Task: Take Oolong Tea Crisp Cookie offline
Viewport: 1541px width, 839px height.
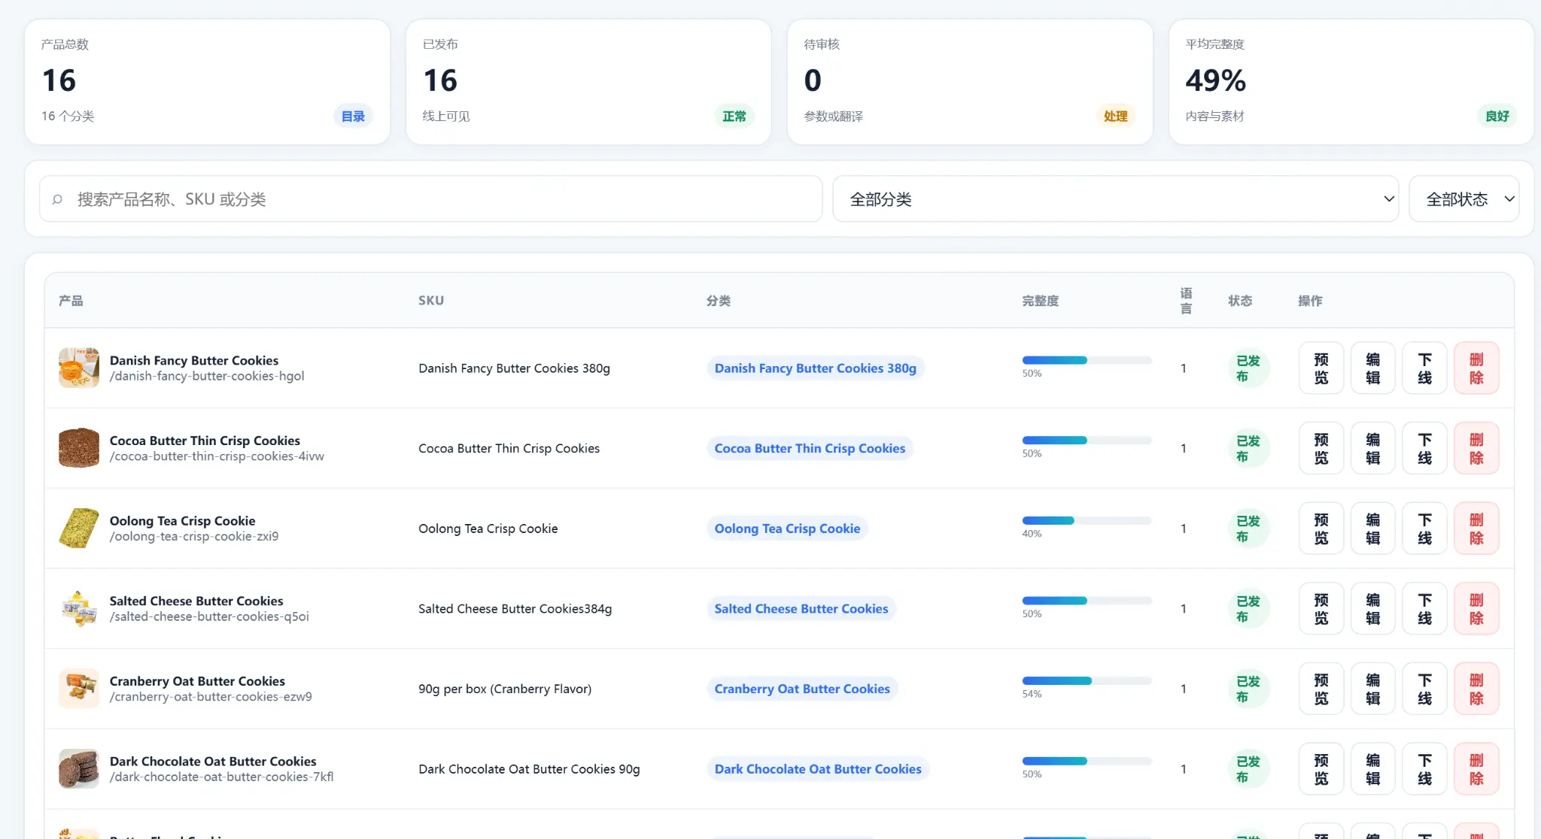Action: (1425, 529)
